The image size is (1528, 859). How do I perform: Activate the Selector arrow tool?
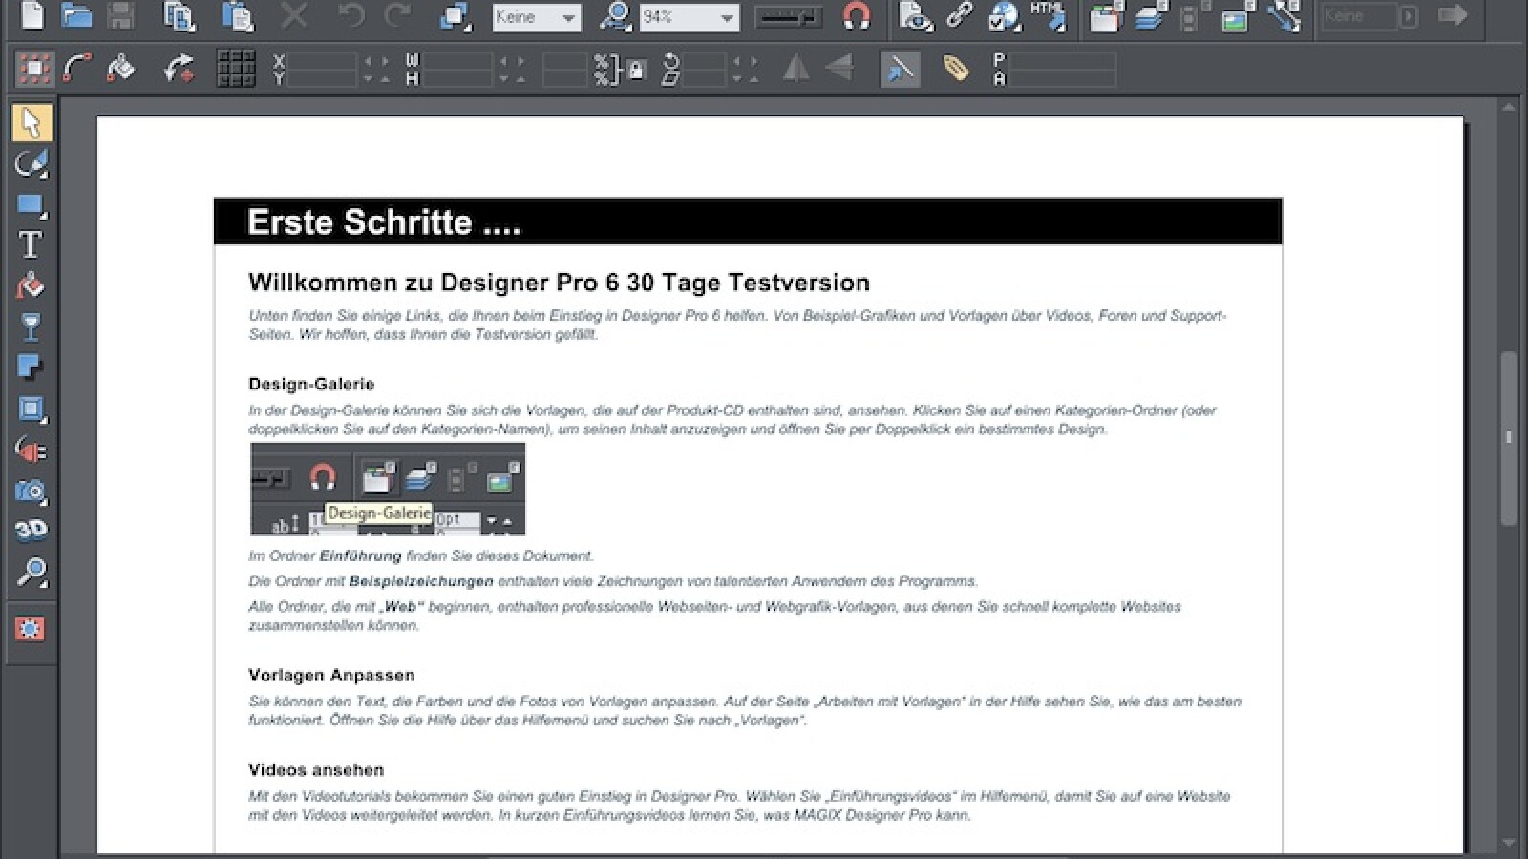[x=31, y=123]
